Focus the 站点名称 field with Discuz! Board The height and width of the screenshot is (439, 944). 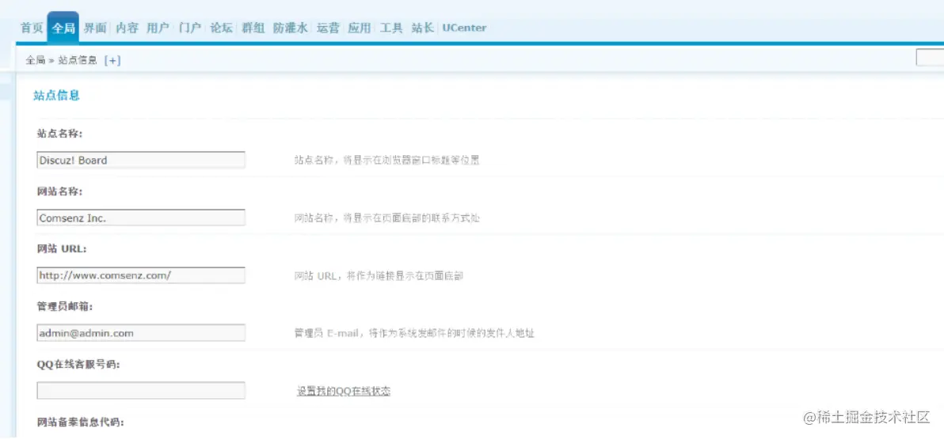(x=141, y=160)
